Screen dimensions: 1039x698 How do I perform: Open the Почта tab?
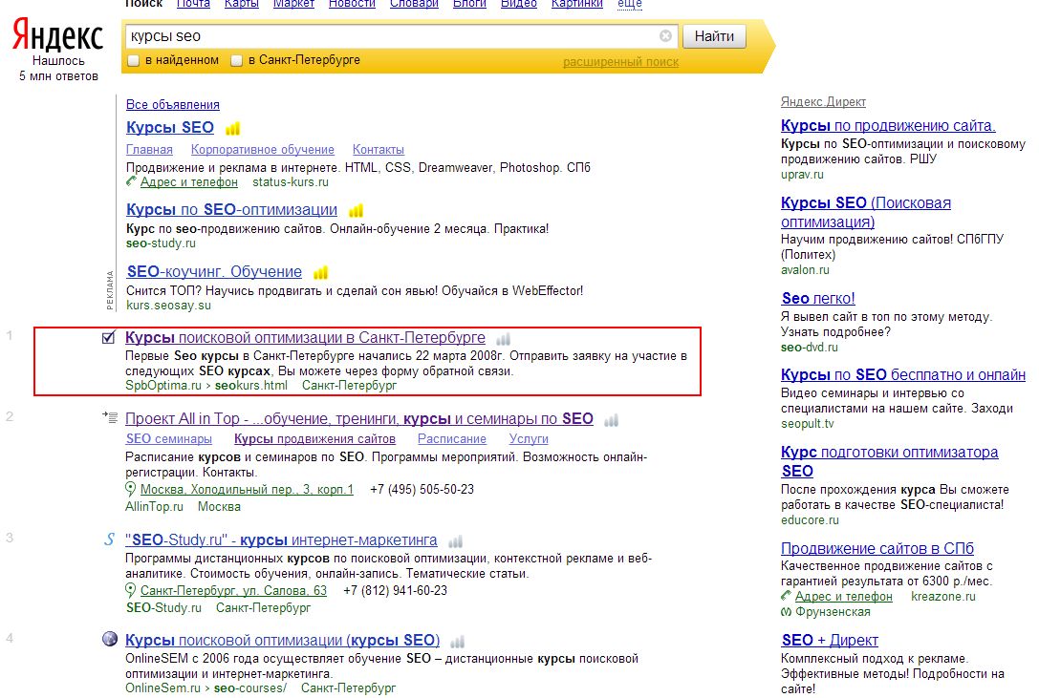(193, 4)
